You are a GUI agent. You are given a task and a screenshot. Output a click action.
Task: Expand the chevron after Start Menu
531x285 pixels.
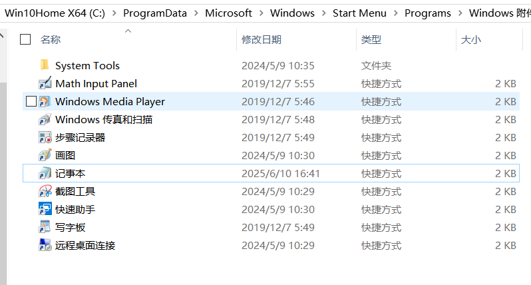395,13
